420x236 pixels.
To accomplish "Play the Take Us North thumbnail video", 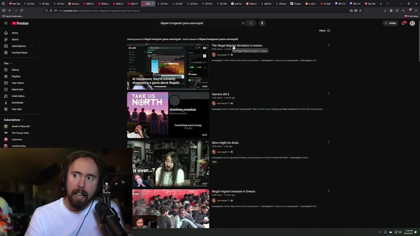I will (168, 115).
